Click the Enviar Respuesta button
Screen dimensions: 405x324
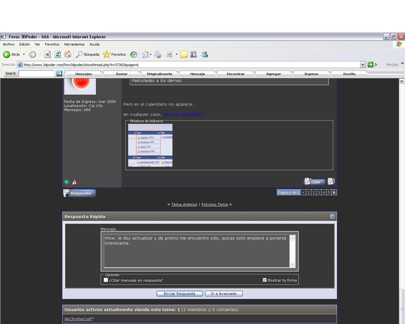pyautogui.click(x=180, y=294)
